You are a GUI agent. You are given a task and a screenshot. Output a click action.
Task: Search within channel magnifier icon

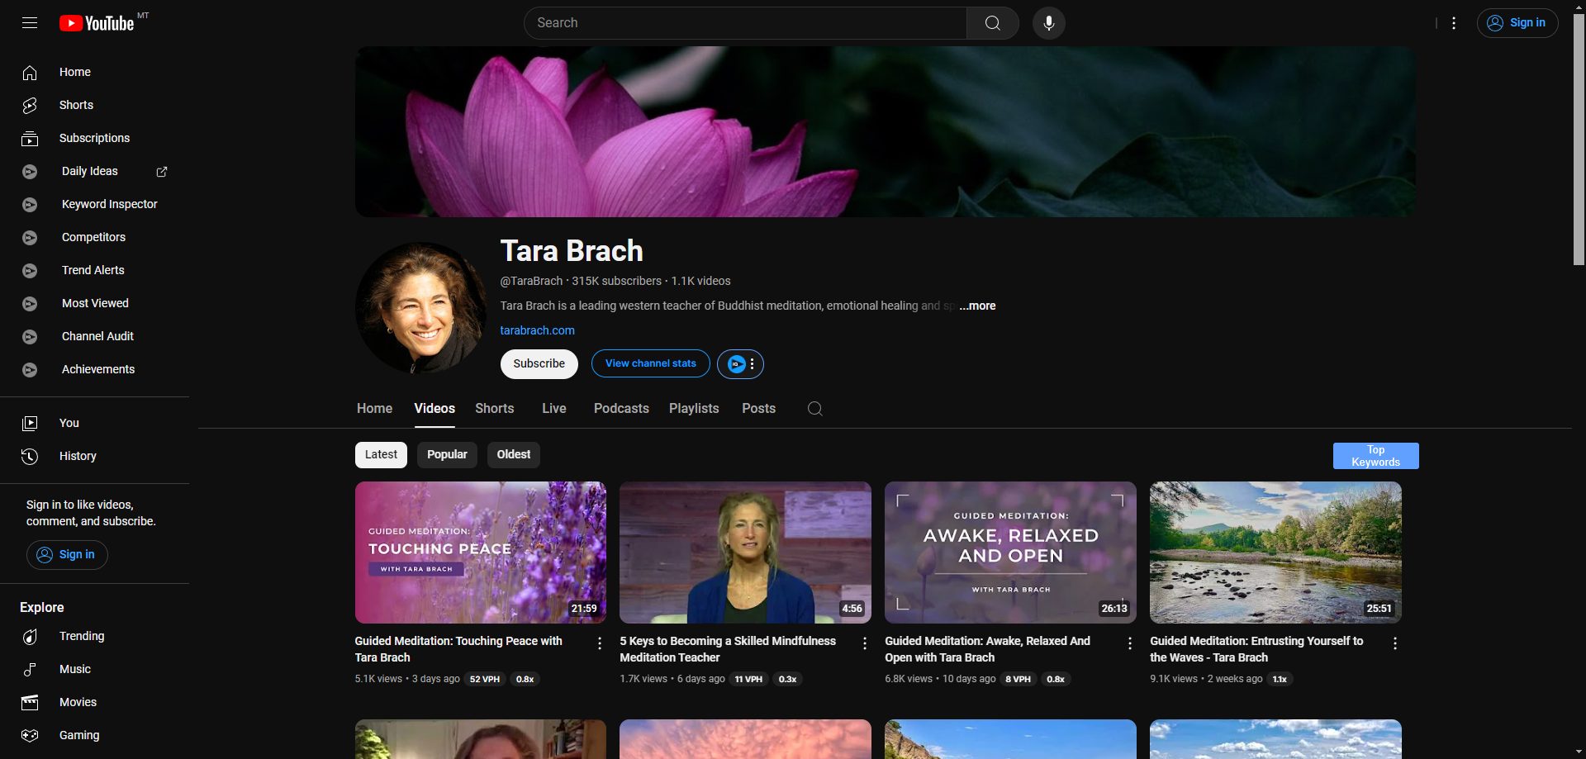coord(814,409)
